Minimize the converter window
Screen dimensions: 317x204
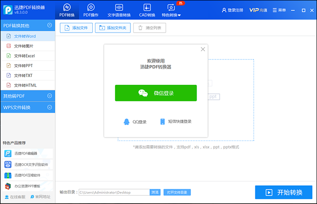click(x=293, y=10)
